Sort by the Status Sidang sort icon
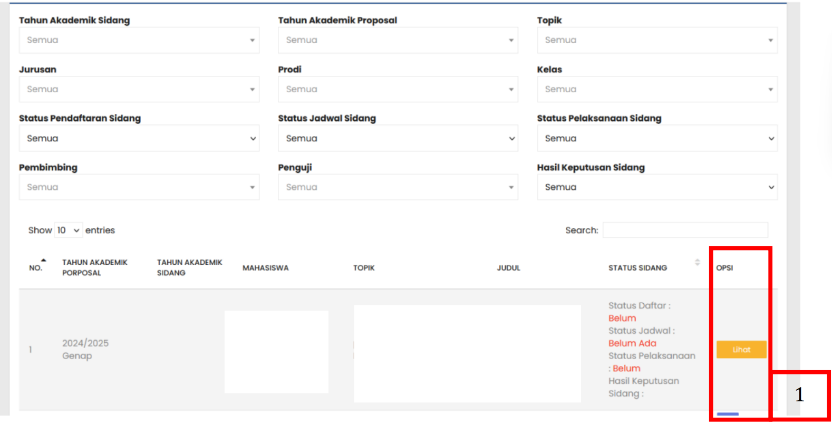Viewport: 832px width, 424px height. pos(697,263)
